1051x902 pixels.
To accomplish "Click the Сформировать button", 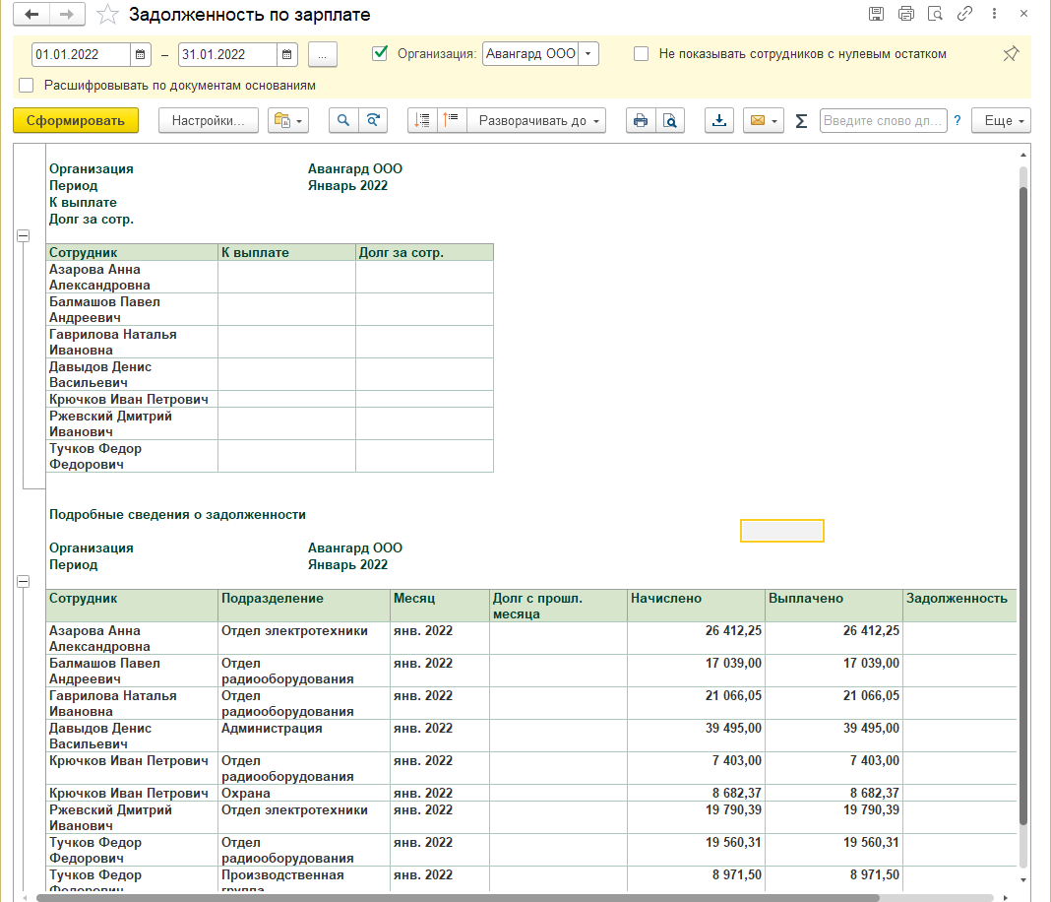I will 76,120.
